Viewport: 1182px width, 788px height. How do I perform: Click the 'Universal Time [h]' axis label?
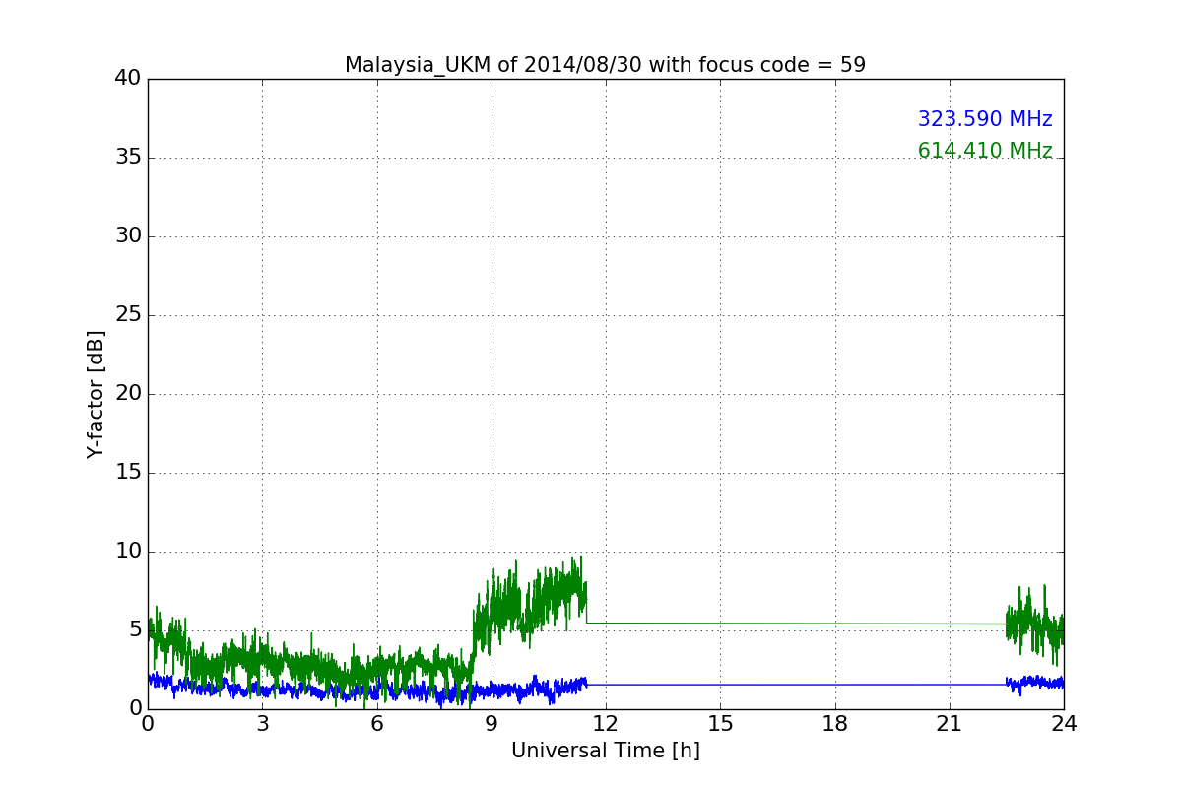[606, 751]
